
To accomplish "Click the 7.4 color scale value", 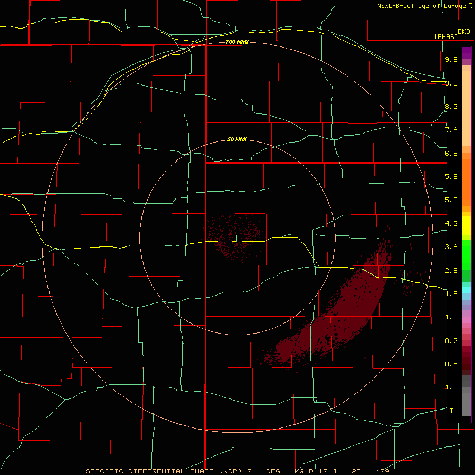I will [451, 130].
